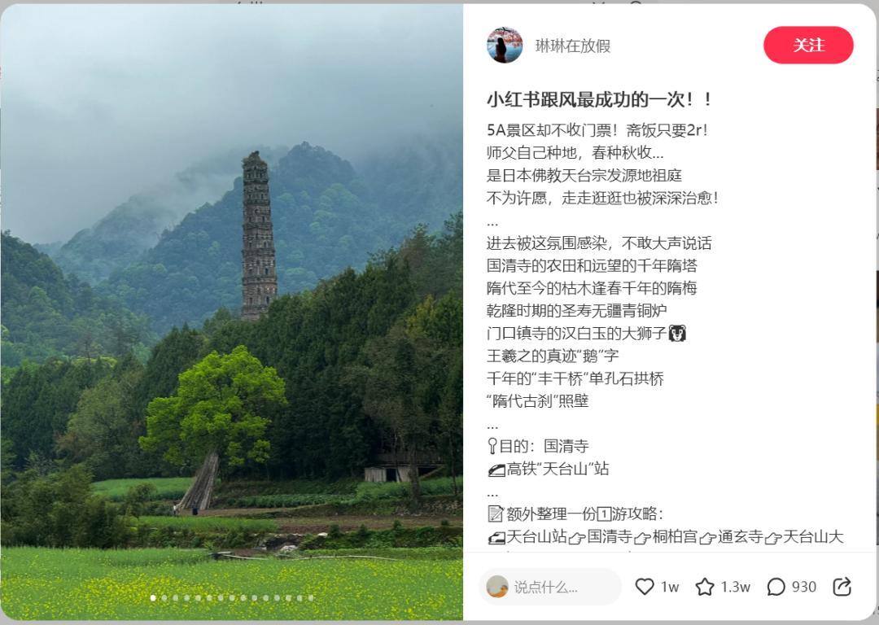Select the first image carousel dot

tap(153, 598)
